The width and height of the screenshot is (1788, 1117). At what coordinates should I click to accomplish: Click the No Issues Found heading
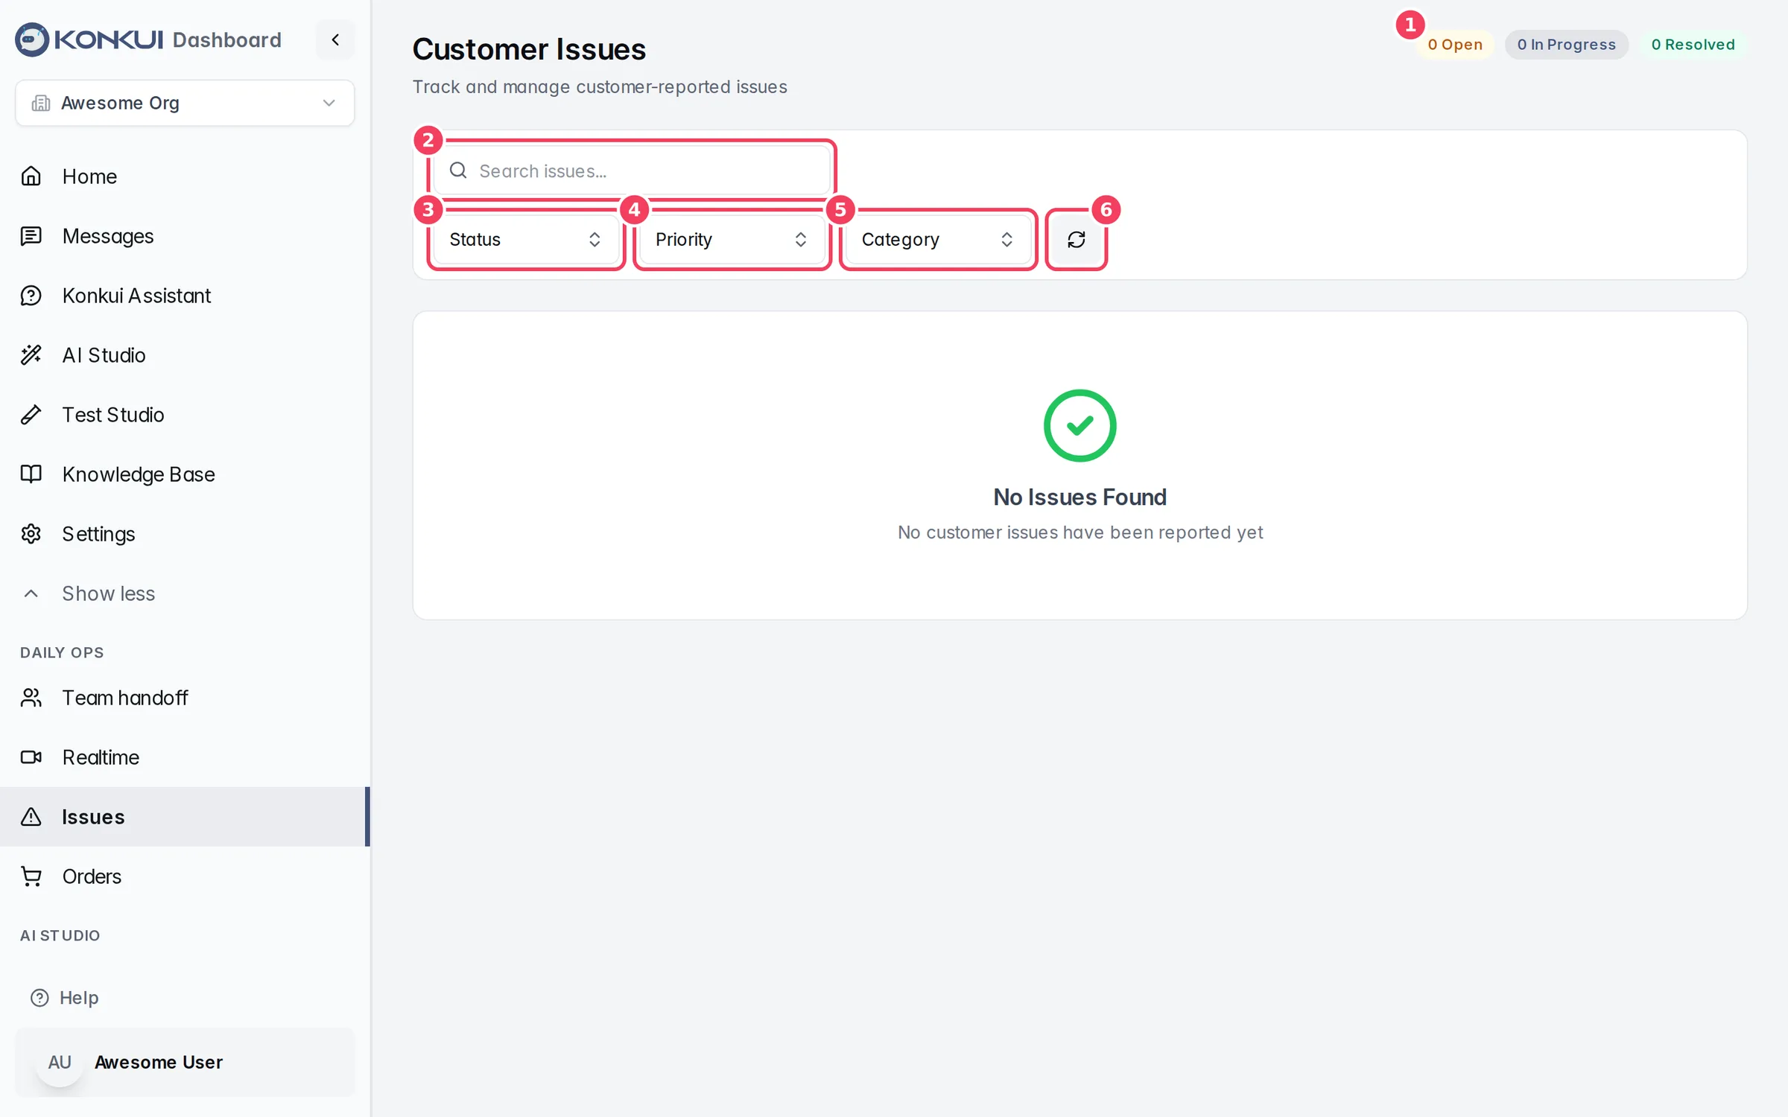[x=1080, y=497]
